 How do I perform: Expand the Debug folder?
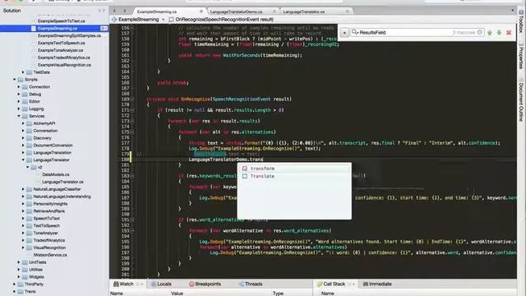point(19,95)
